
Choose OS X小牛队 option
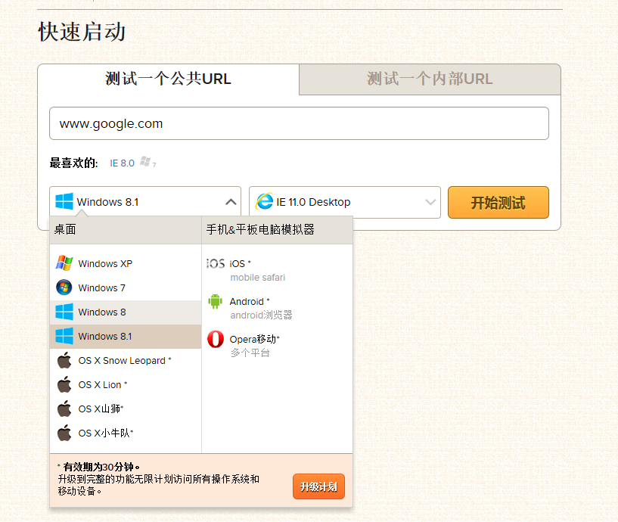pos(126,433)
